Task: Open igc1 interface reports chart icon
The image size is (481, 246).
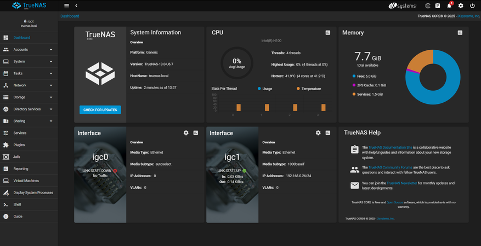Action: (328, 133)
